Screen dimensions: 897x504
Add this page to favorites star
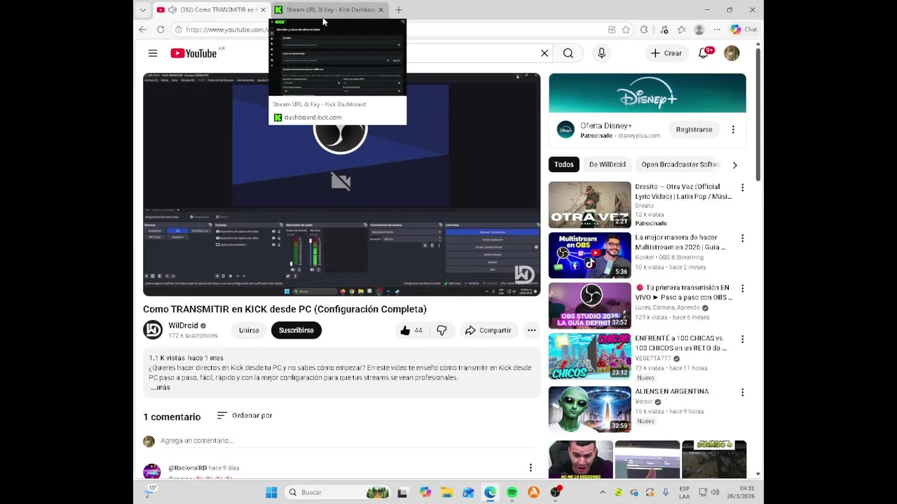[x=626, y=29]
